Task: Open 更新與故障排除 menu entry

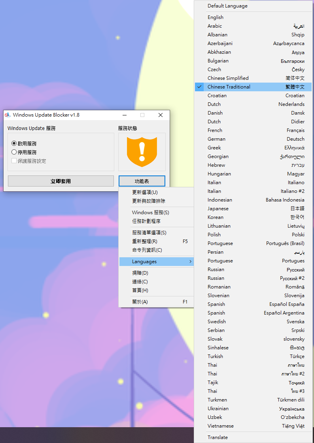Action: [x=157, y=201]
